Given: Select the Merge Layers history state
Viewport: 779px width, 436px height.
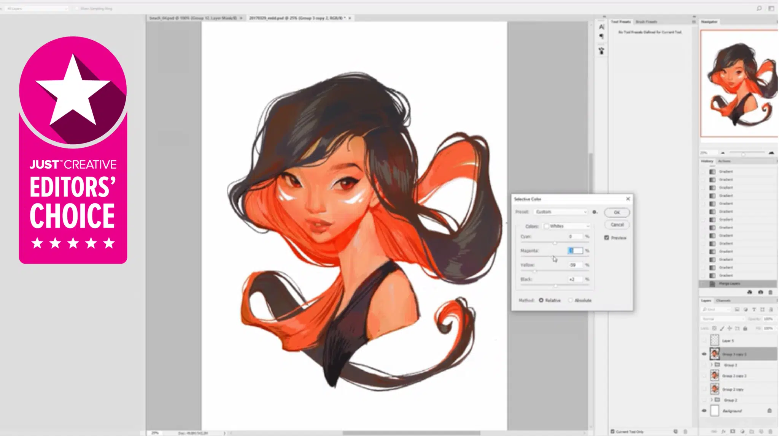Looking at the screenshot, I should pyautogui.click(x=738, y=284).
